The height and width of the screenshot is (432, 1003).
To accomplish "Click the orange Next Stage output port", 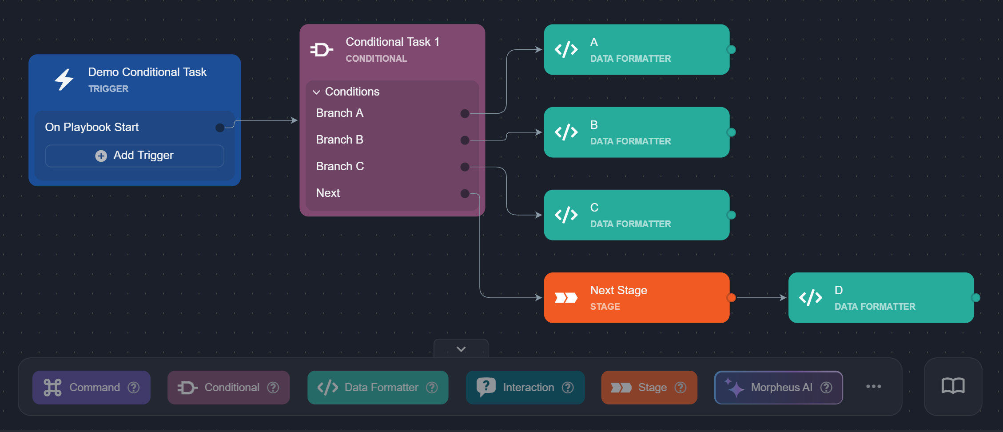I will pyautogui.click(x=731, y=298).
